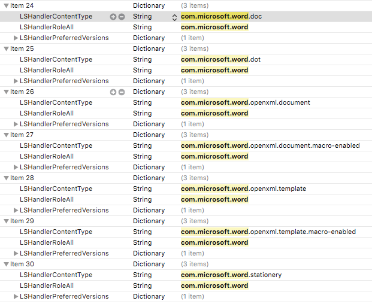
Task: Select LSHandlerRoleAll key under Item 28
Action: click(x=47, y=200)
